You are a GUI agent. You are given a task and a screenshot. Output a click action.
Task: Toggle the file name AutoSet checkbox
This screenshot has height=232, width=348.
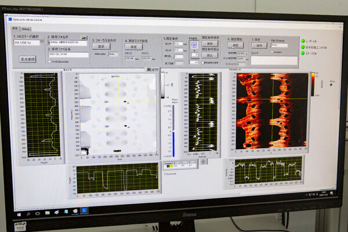(x=50, y=60)
